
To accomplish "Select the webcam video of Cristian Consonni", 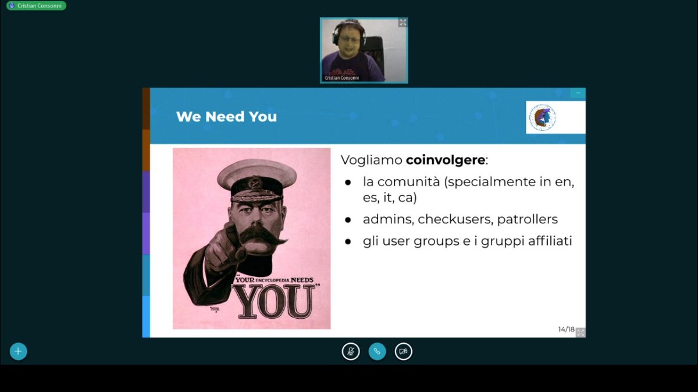I will (364, 50).
